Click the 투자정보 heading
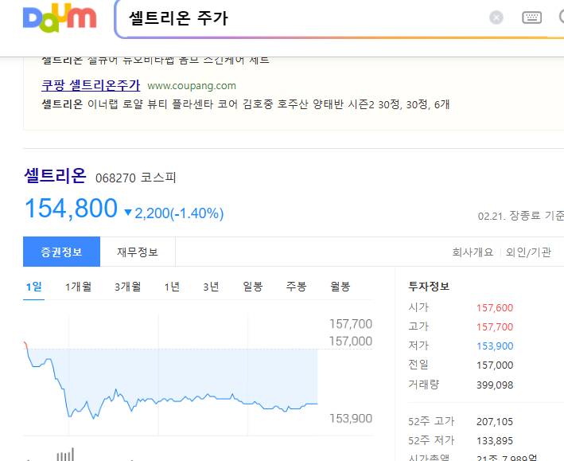This screenshot has height=461, width=564. pos(429,287)
